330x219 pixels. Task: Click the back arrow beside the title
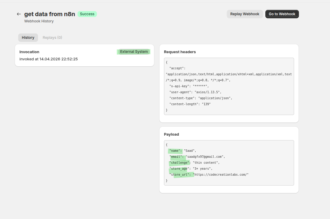click(x=19, y=14)
